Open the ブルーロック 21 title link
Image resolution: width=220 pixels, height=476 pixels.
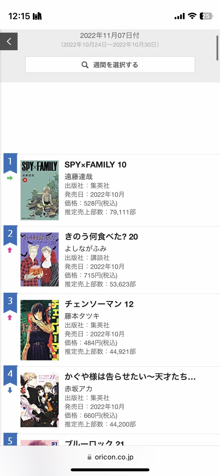click(x=94, y=443)
